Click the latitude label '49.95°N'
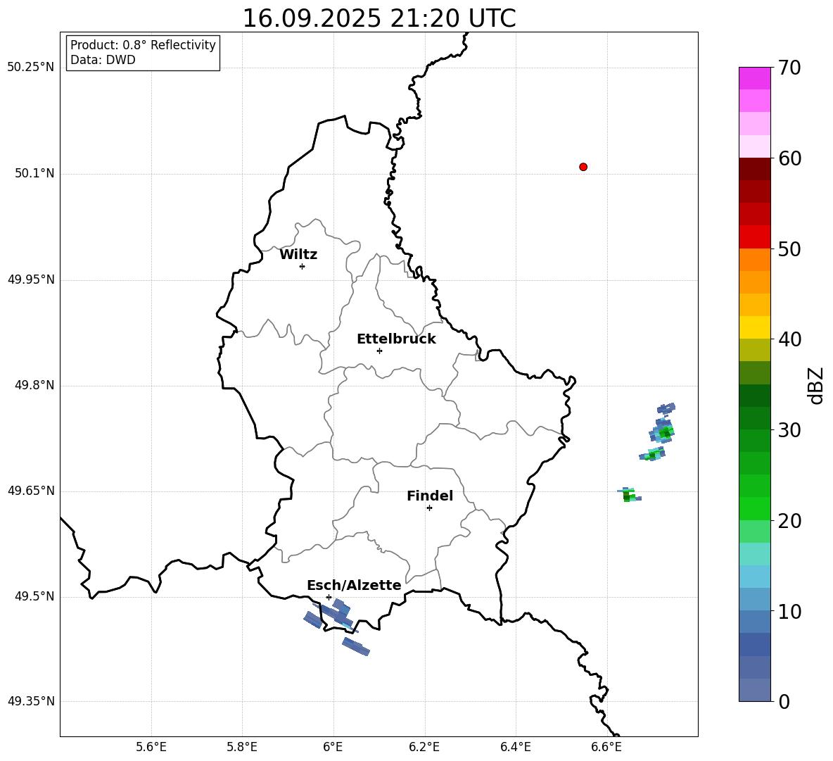 pyautogui.click(x=31, y=280)
